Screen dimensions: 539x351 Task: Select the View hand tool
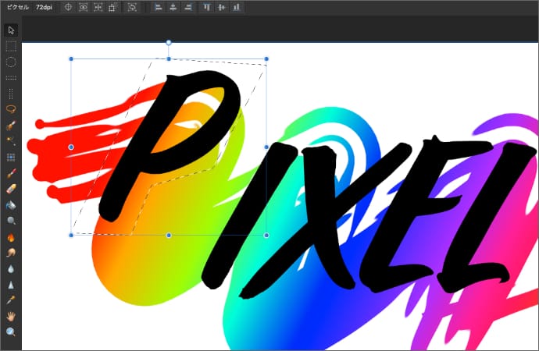[x=11, y=316]
